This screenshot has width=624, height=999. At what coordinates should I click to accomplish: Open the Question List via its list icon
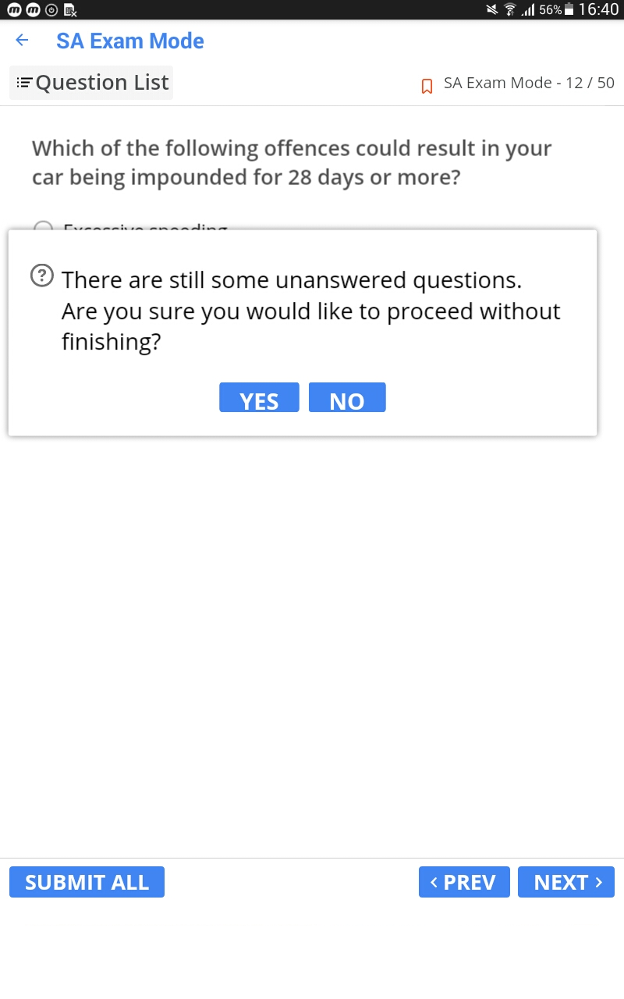pyautogui.click(x=24, y=82)
